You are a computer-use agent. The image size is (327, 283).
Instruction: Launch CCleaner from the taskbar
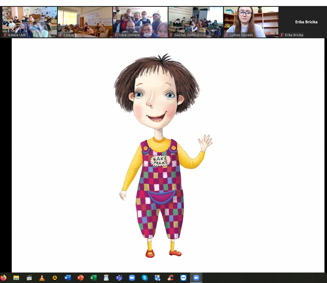click(x=171, y=278)
